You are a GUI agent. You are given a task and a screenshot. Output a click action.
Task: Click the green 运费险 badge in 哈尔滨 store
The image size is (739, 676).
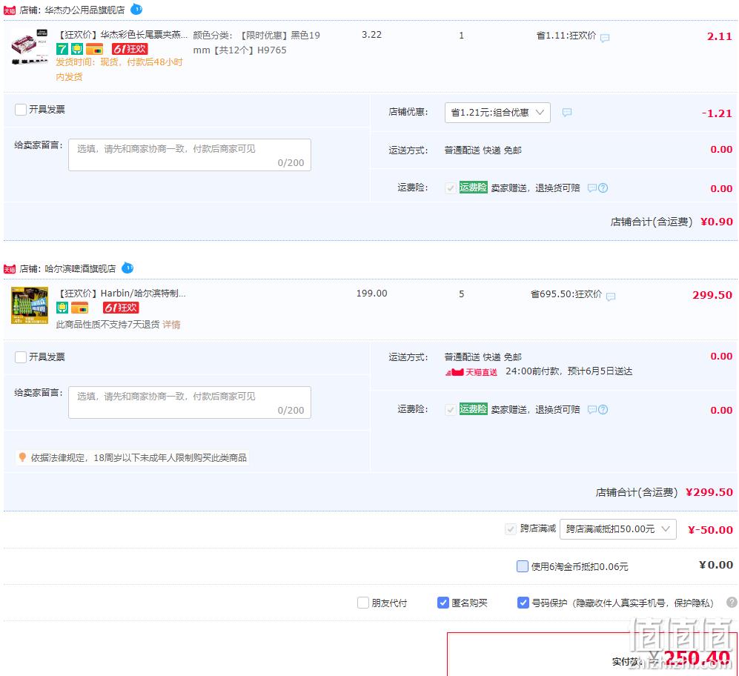(x=473, y=409)
